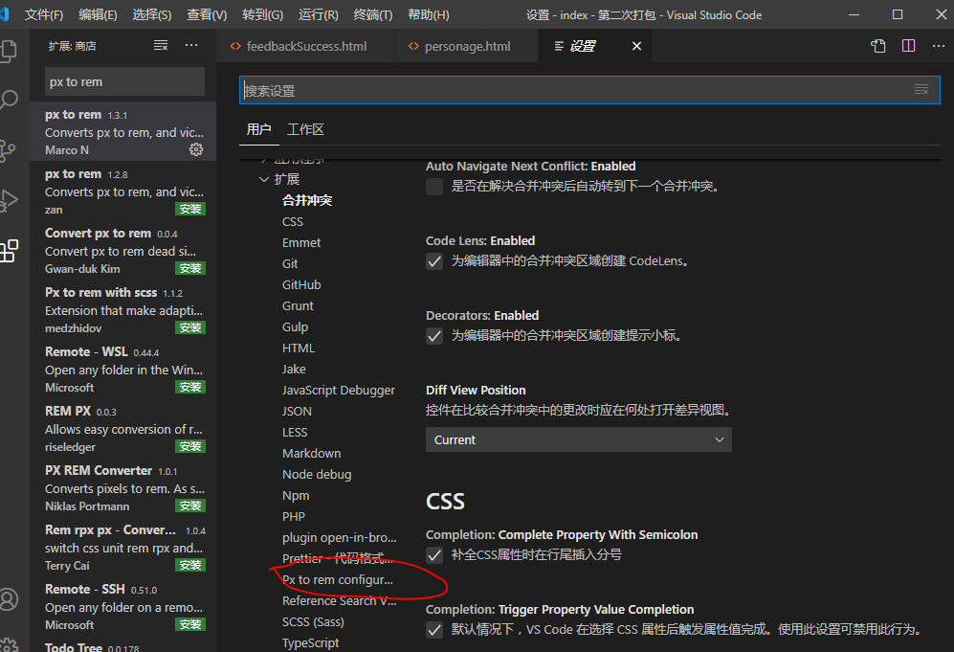
Task: Close the 设置 tab
Action: point(636,46)
